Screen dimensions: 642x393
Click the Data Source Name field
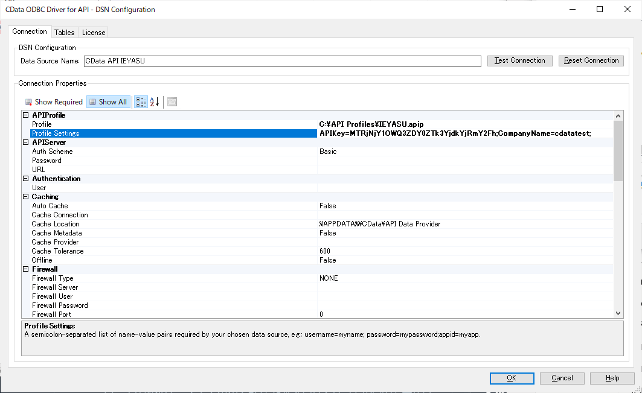282,61
